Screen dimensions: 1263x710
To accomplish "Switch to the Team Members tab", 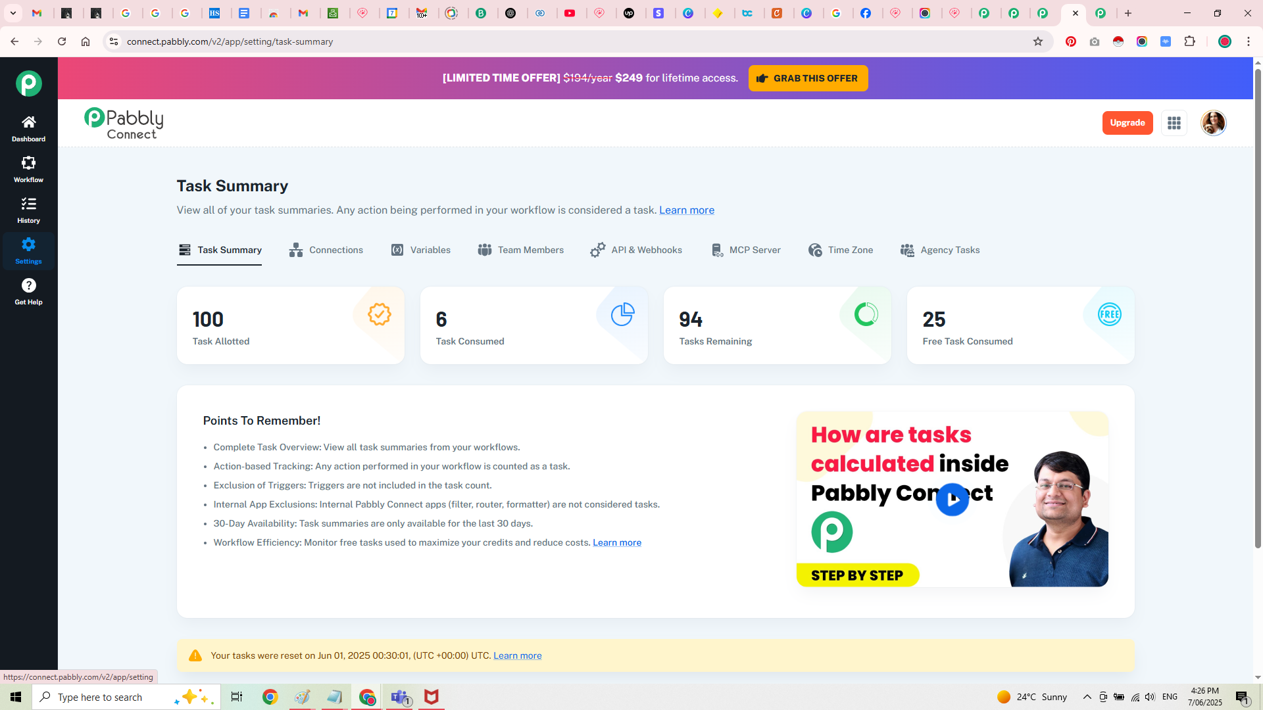I will tap(521, 250).
